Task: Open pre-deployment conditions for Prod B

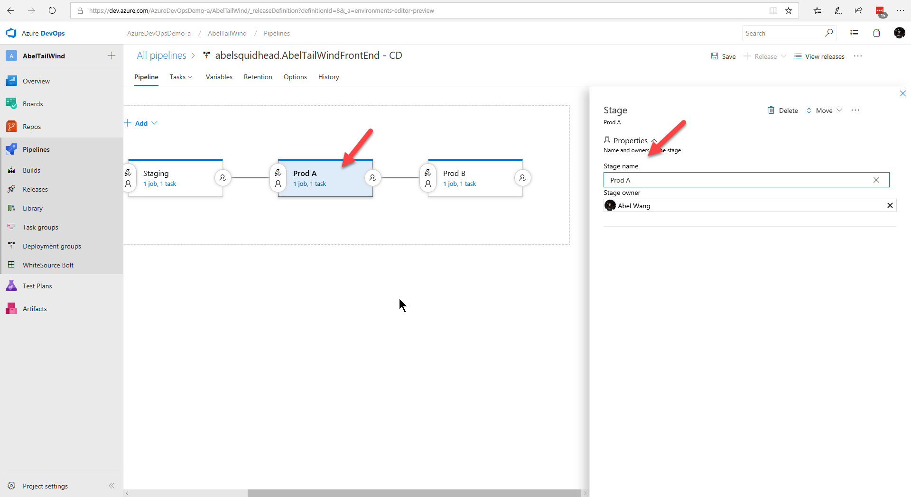Action: click(428, 178)
